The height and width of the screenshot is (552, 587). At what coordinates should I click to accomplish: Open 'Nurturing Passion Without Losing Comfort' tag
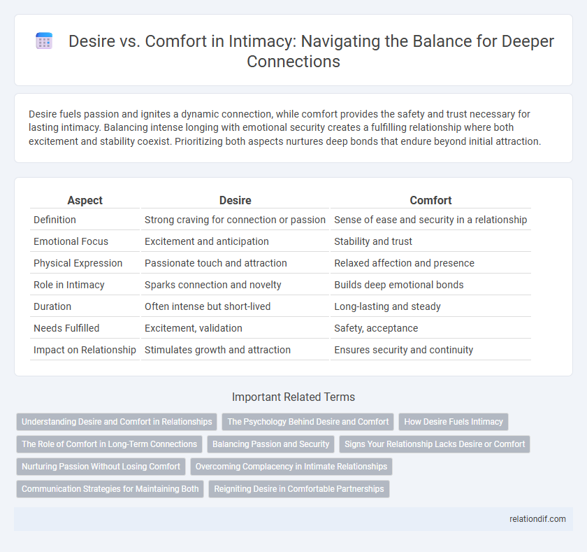[101, 467]
